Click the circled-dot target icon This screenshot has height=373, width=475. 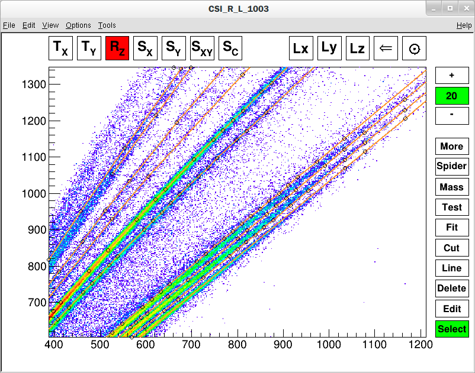click(x=415, y=48)
